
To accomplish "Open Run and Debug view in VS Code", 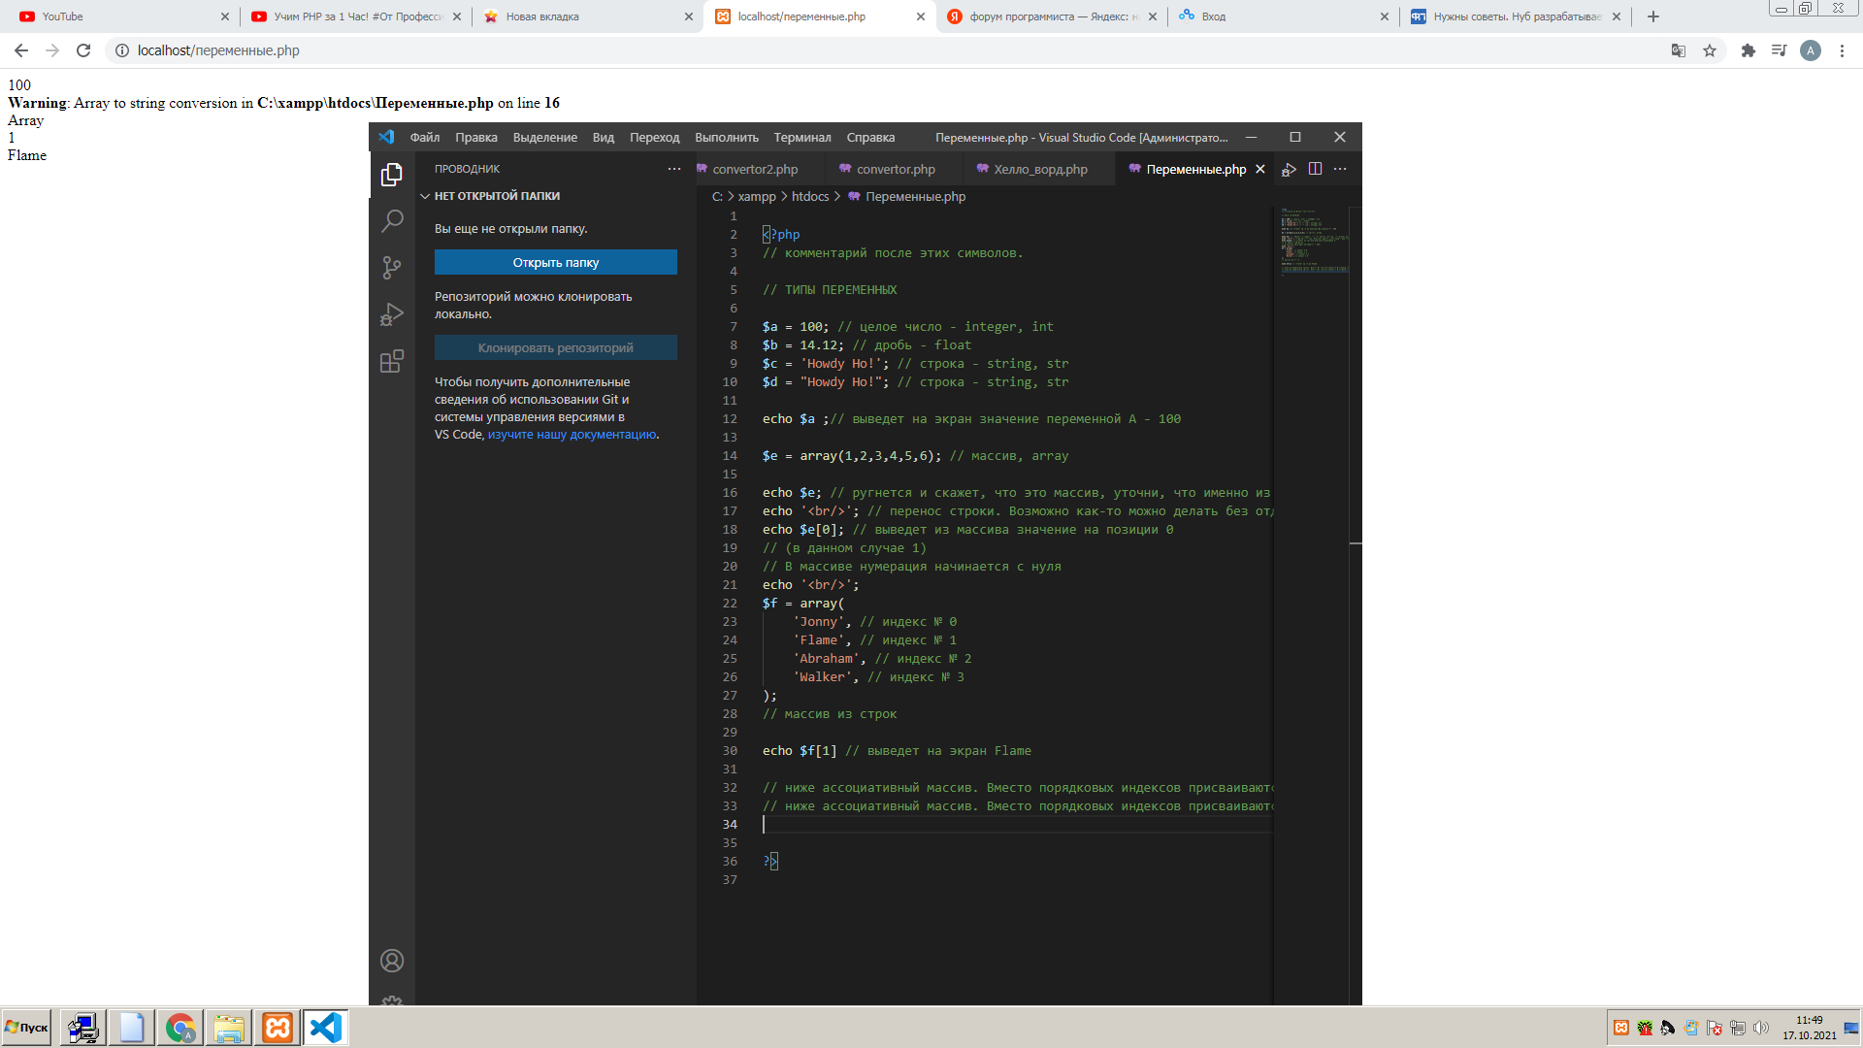I will pyautogui.click(x=392, y=314).
